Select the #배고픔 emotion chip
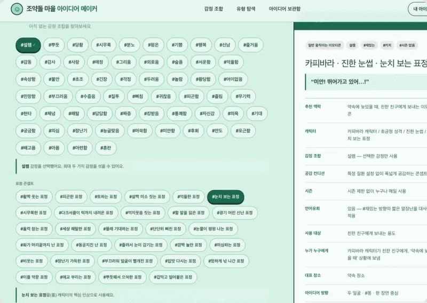This screenshot has width=427, height=303. click(x=28, y=148)
